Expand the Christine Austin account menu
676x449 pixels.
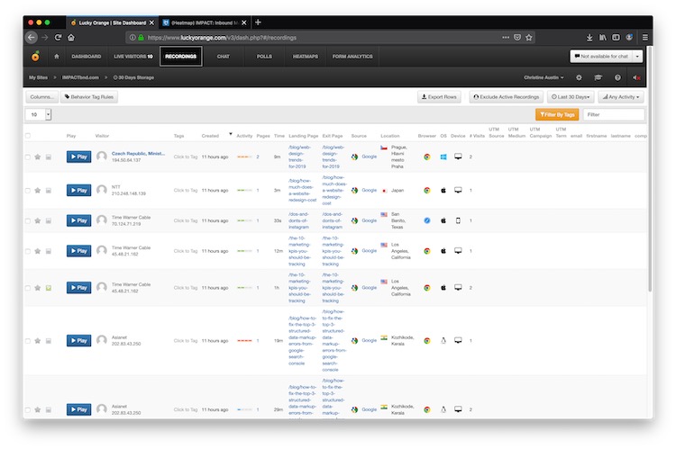(x=544, y=77)
